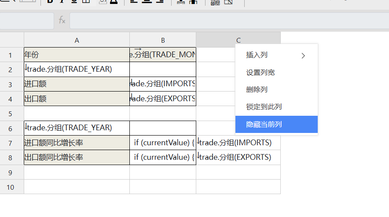Select 设置列宽 in the context menu
389x217 pixels.
click(x=276, y=72)
